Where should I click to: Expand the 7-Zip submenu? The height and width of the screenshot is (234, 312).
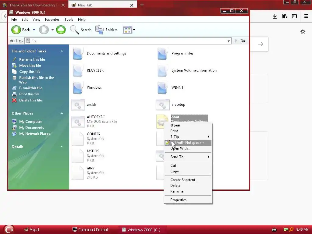(188, 137)
